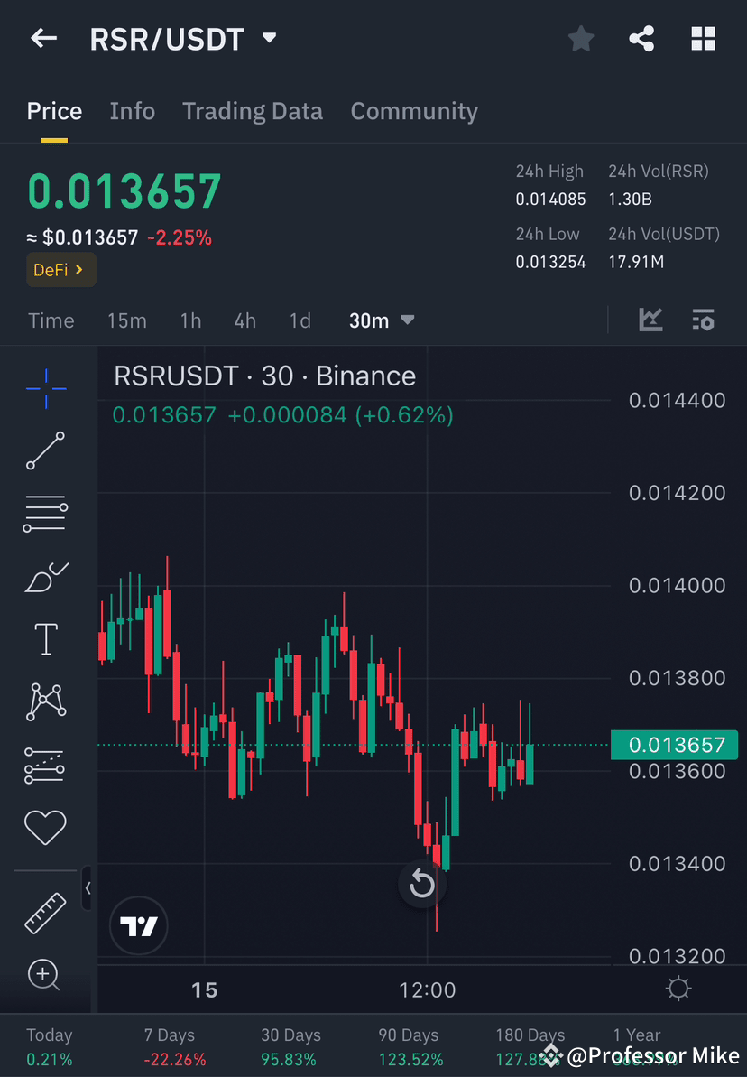Image resolution: width=747 pixels, height=1077 pixels.
Task: Open the horizontal lines drawing tool
Action: [44, 514]
